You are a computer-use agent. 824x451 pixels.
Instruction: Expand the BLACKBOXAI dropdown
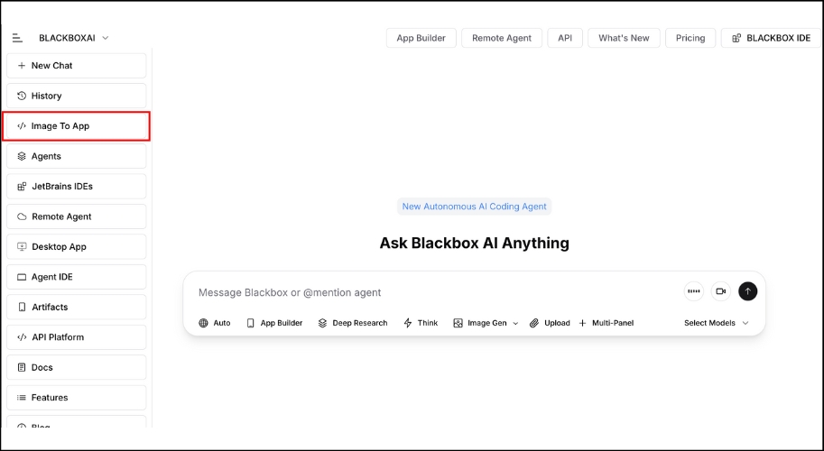click(74, 38)
